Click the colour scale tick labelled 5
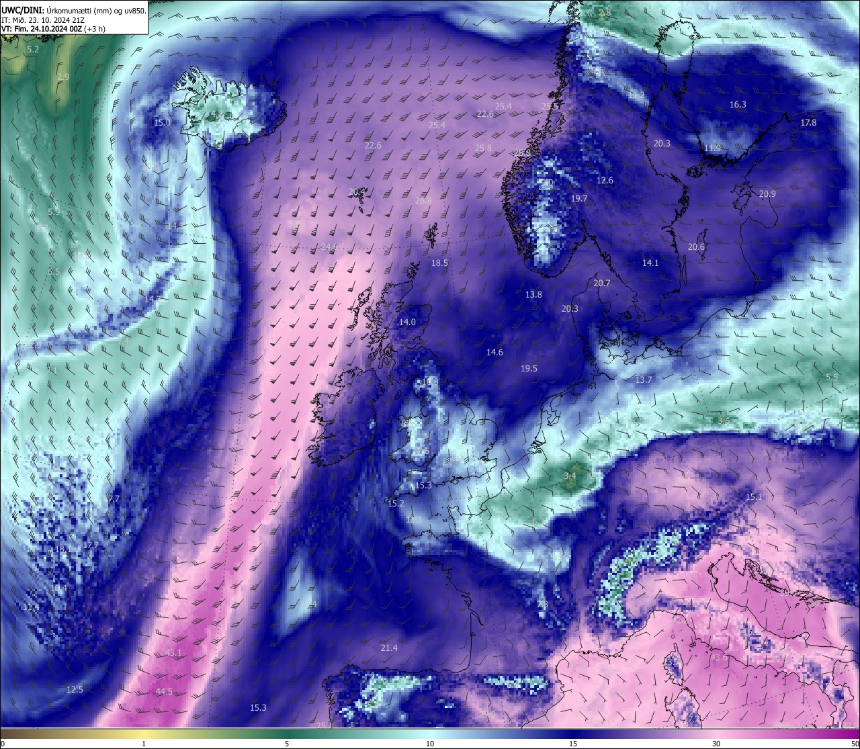This screenshot has width=860, height=749. click(x=287, y=744)
